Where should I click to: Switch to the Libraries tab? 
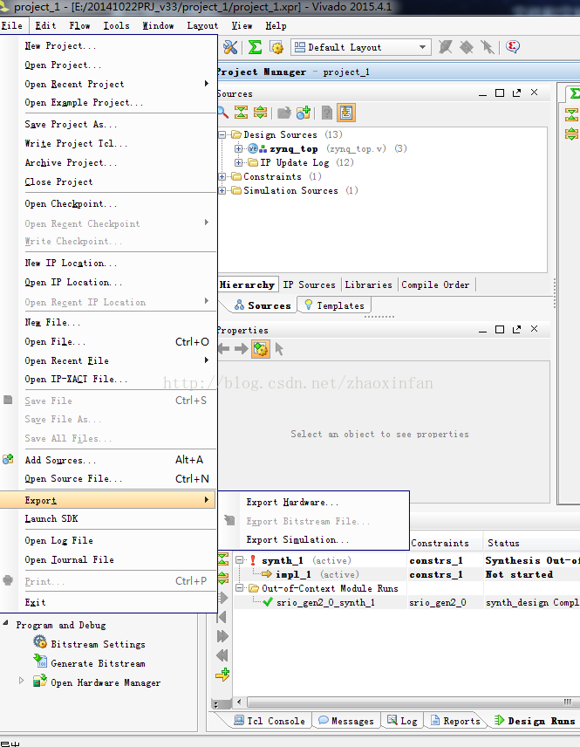point(368,284)
